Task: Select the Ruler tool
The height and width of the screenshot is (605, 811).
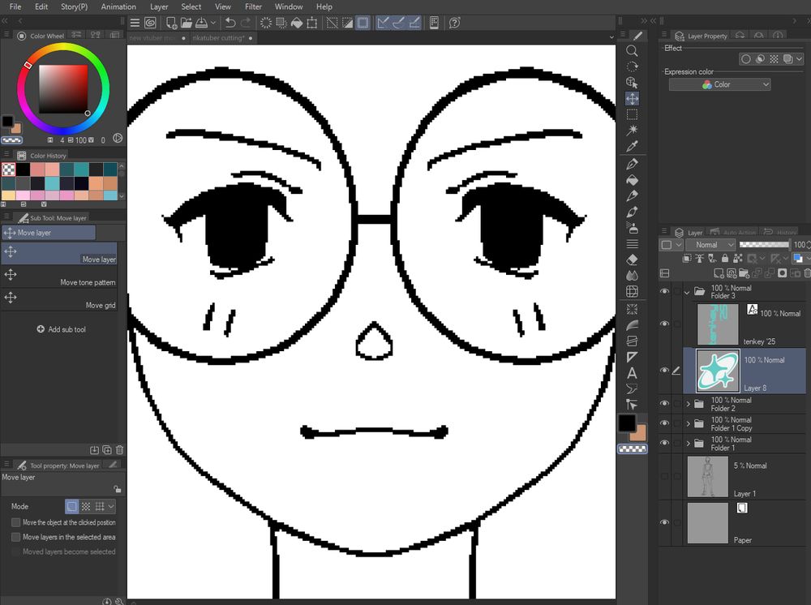Action: pos(632,357)
